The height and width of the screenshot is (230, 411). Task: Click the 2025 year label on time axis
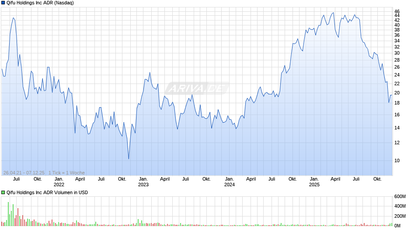pos(314,185)
